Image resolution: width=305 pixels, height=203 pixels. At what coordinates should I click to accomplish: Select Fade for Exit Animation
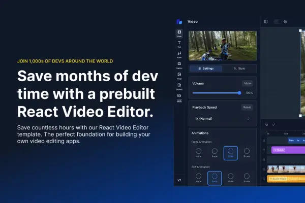(215, 178)
